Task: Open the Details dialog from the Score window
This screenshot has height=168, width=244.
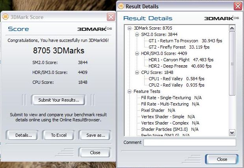Action: point(24,135)
